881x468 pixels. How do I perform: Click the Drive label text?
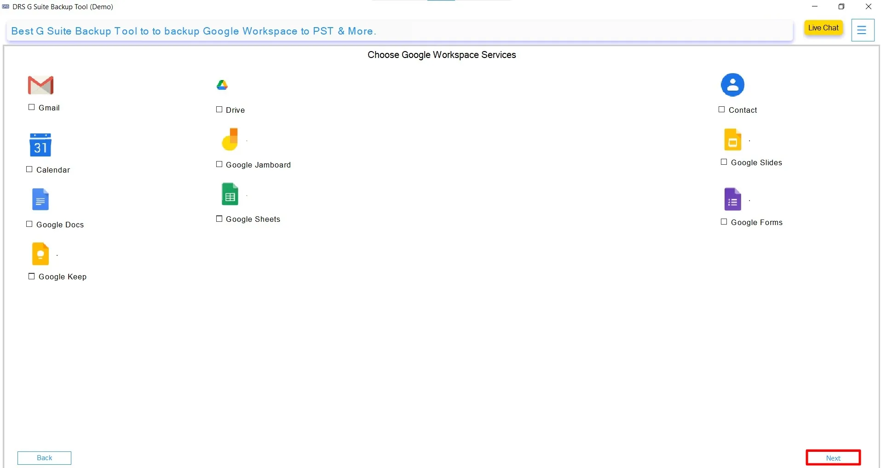[x=236, y=110]
